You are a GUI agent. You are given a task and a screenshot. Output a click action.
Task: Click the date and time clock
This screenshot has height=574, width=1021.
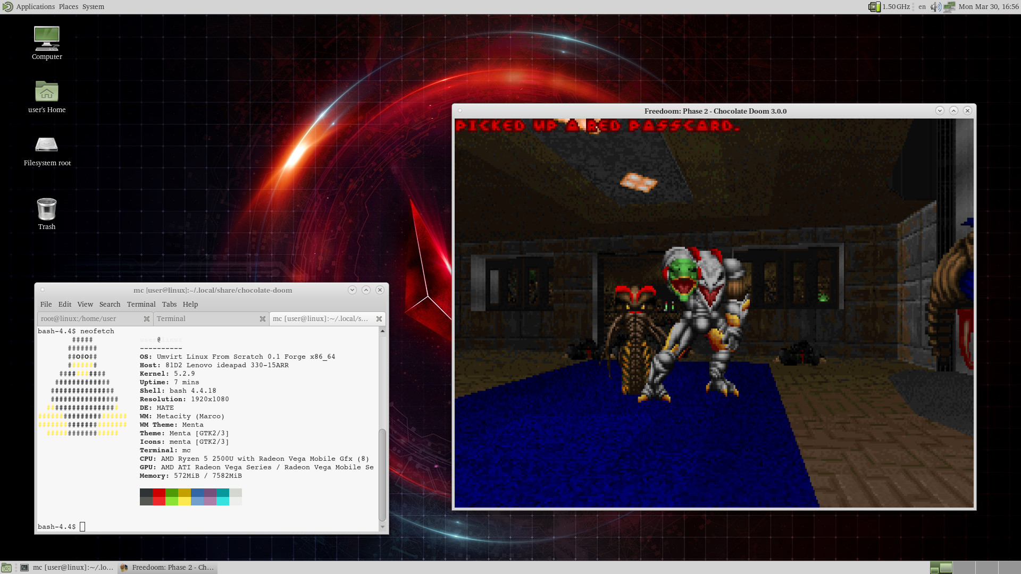click(x=989, y=7)
